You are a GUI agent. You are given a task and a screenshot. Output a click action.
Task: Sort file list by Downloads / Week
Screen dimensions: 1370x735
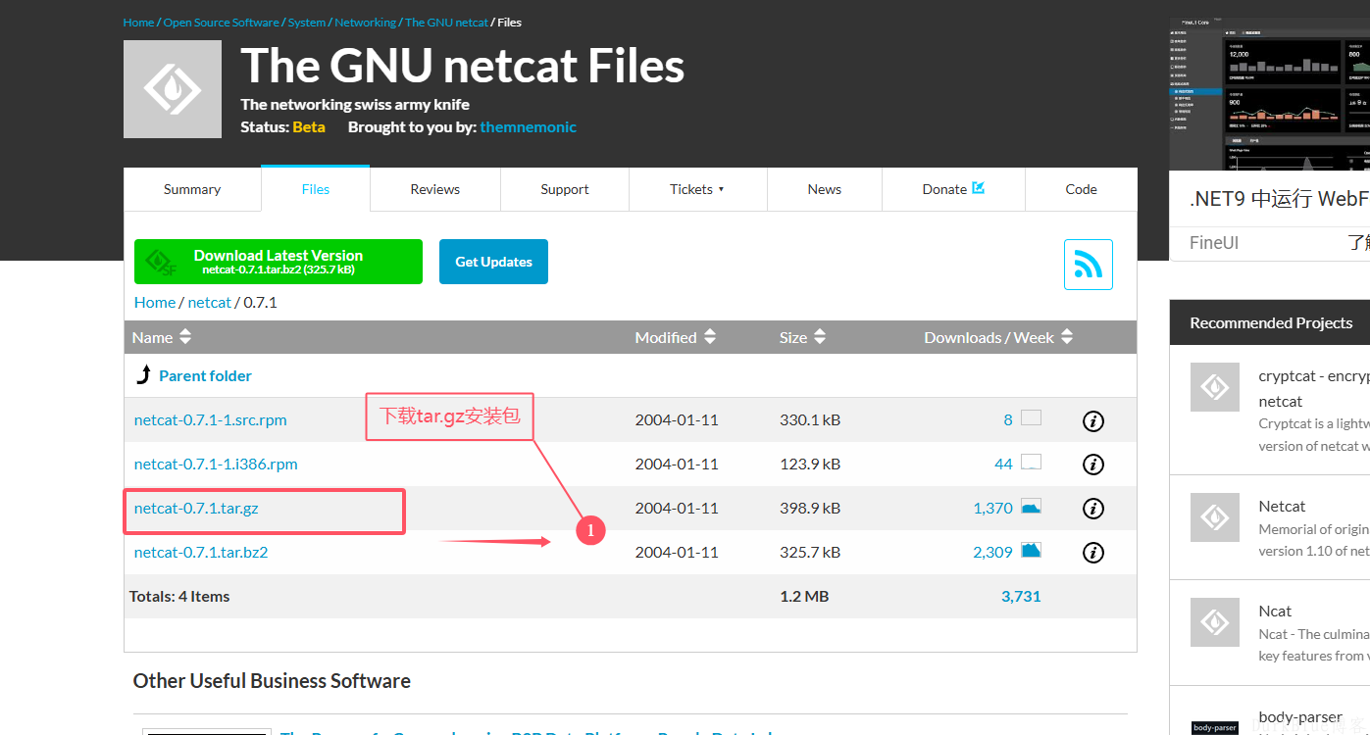(998, 337)
